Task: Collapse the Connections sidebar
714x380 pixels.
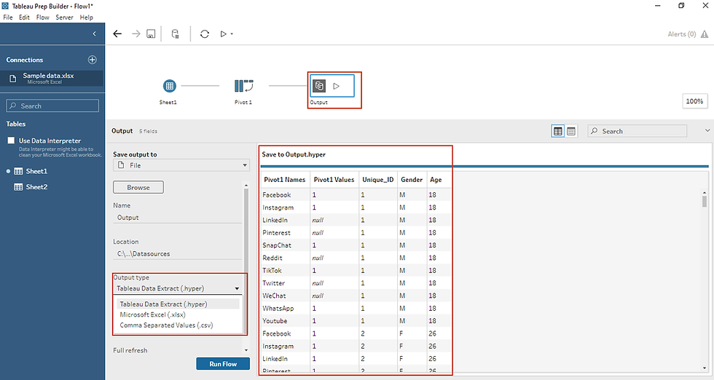Action: (x=94, y=33)
